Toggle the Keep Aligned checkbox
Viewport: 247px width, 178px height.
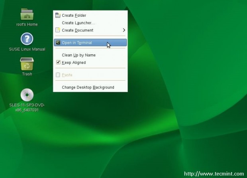tap(58, 62)
